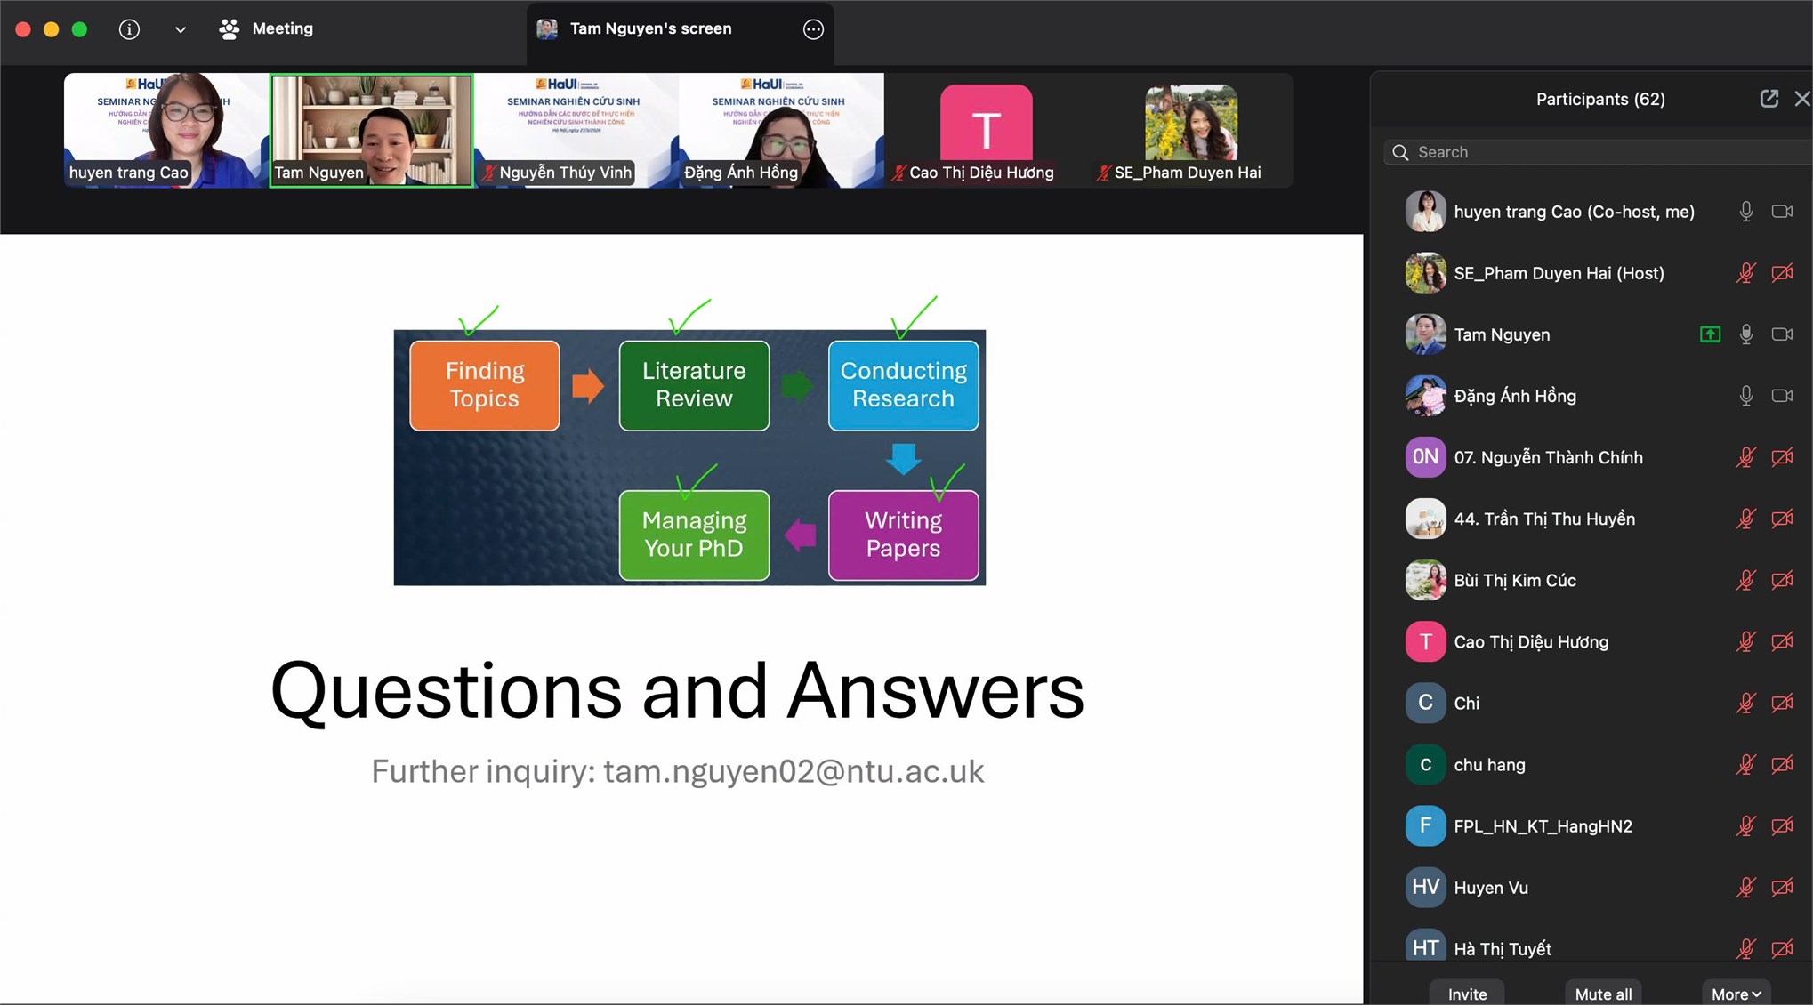The width and height of the screenshot is (1813, 1006).
Task: Expand the chevron next to info icon
Action: pyautogui.click(x=181, y=29)
